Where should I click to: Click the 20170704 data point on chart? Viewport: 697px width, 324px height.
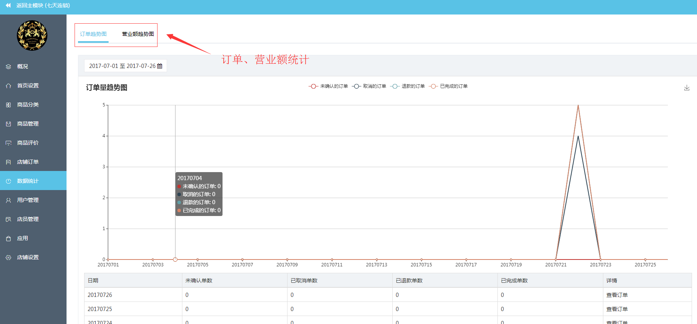pyautogui.click(x=175, y=260)
